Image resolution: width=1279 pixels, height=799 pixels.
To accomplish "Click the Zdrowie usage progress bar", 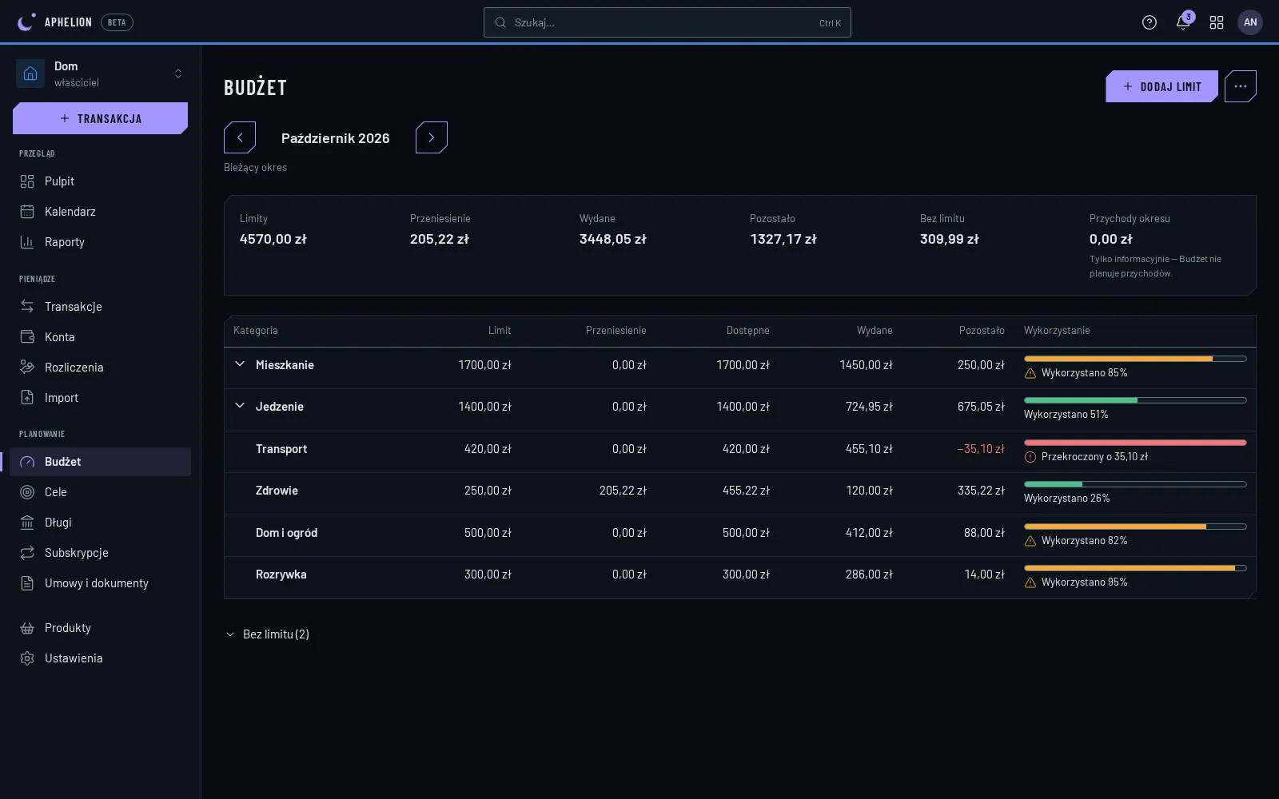I will click(x=1135, y=484).
